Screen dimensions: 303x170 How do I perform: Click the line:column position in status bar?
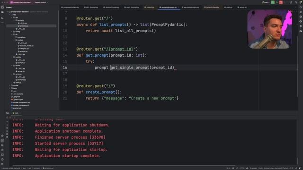click(228, 168)
